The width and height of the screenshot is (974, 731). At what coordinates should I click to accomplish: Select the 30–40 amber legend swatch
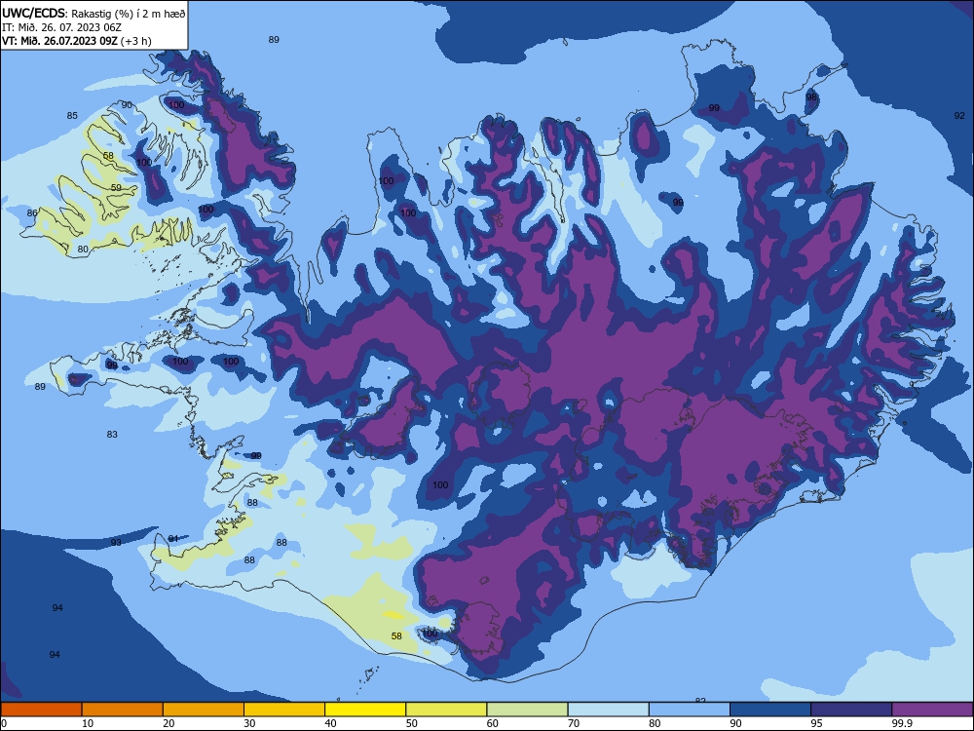tap(284, 710)
